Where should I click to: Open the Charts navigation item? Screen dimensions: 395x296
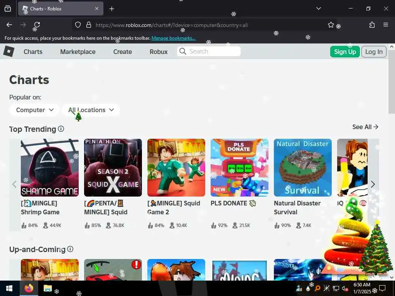33,52
